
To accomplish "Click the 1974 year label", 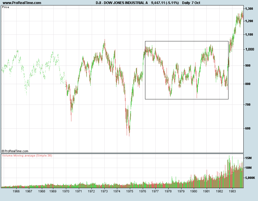I will tap(117, 191).
